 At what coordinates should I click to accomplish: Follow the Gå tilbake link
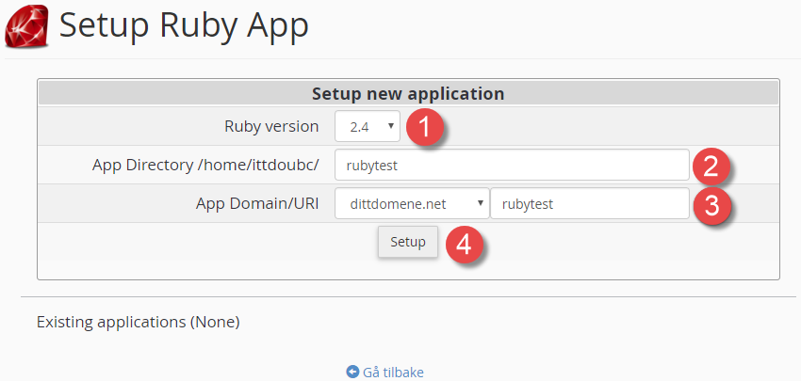coord(393,372)
